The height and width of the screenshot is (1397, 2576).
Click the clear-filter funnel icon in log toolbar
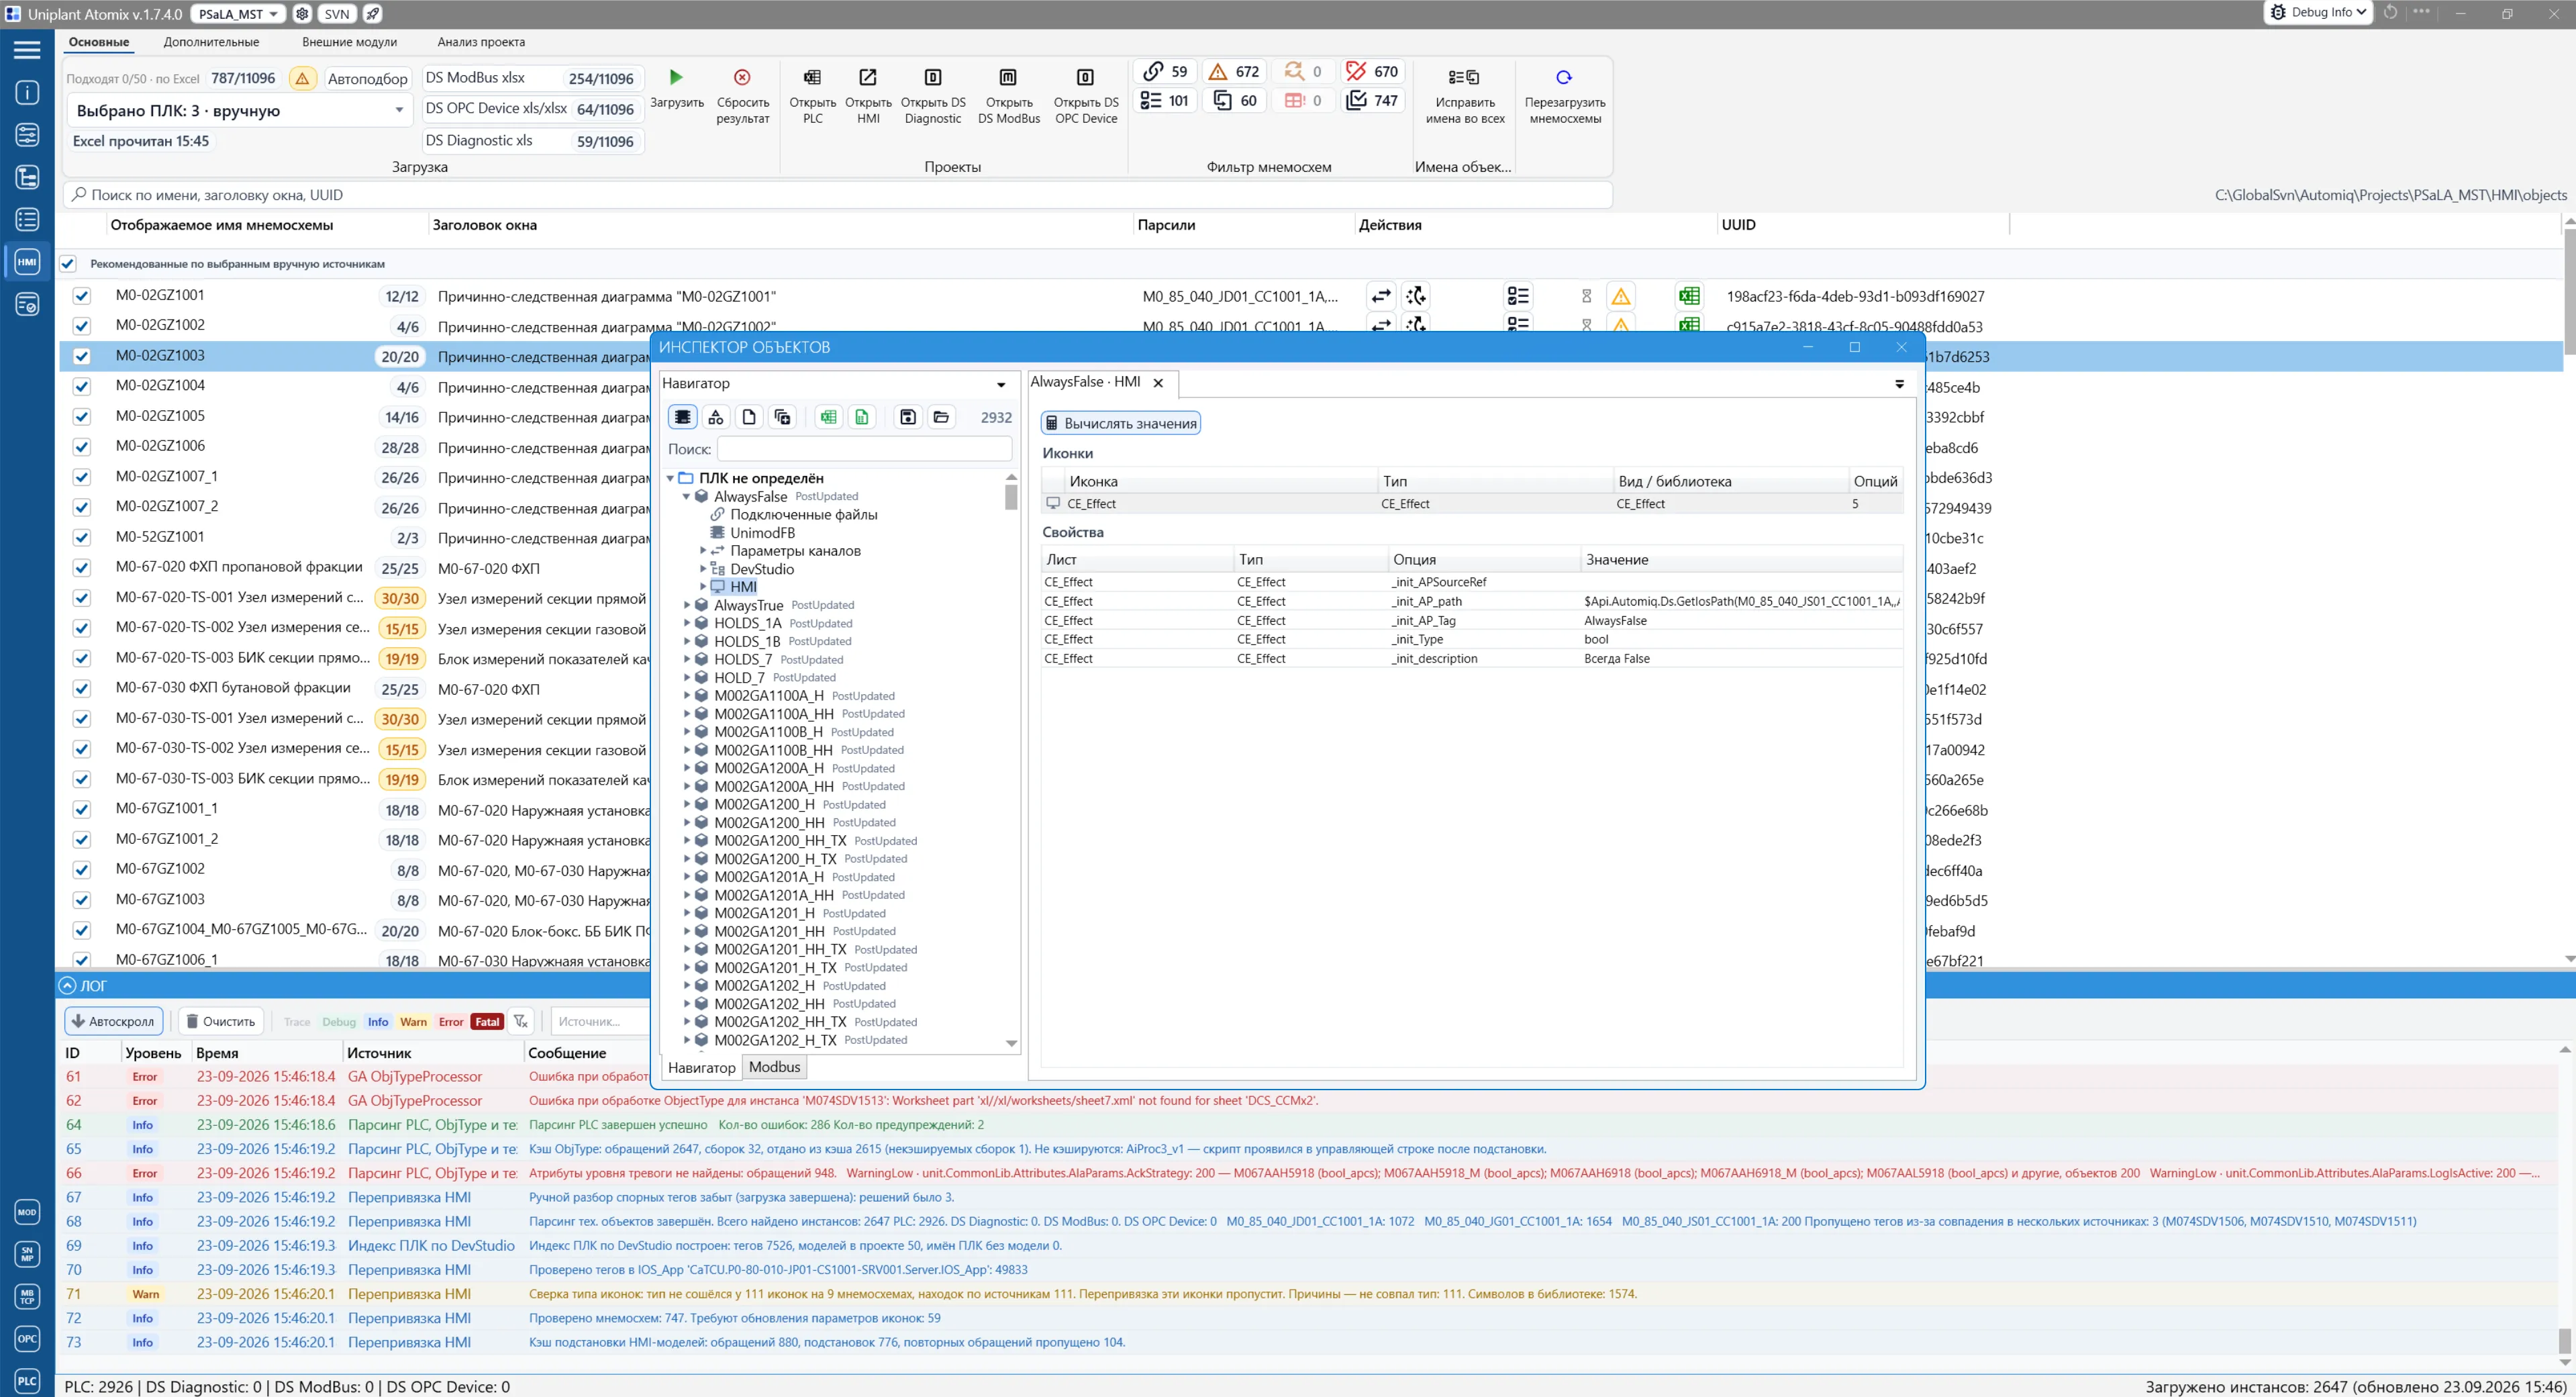click(x=521, y=1021)
